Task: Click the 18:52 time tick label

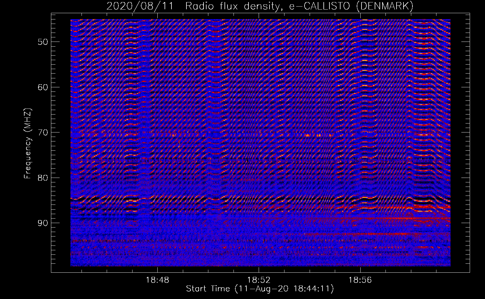Action: coord(259,280)
